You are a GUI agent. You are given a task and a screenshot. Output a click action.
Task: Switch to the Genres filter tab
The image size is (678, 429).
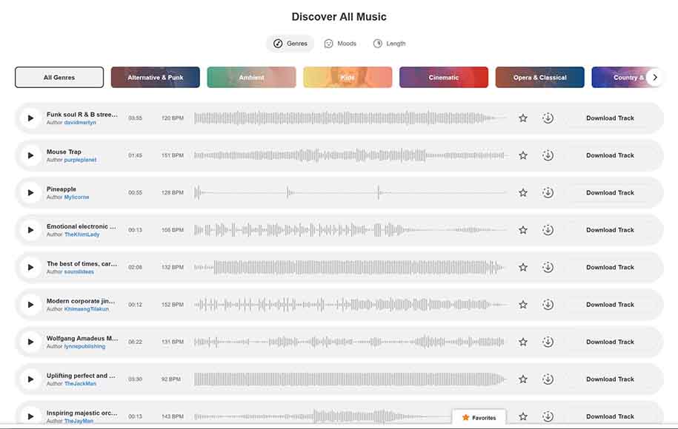point(290,44)
